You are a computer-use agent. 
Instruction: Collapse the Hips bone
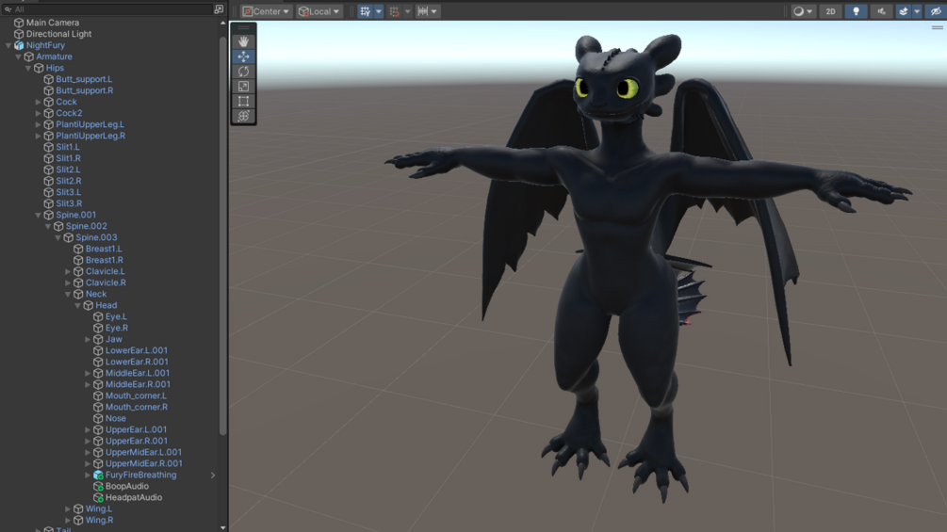[x=28, y=68]
